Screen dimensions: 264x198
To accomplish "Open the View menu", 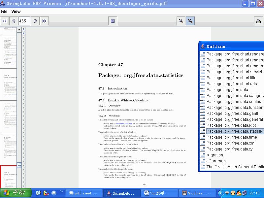I will point(16,12).
